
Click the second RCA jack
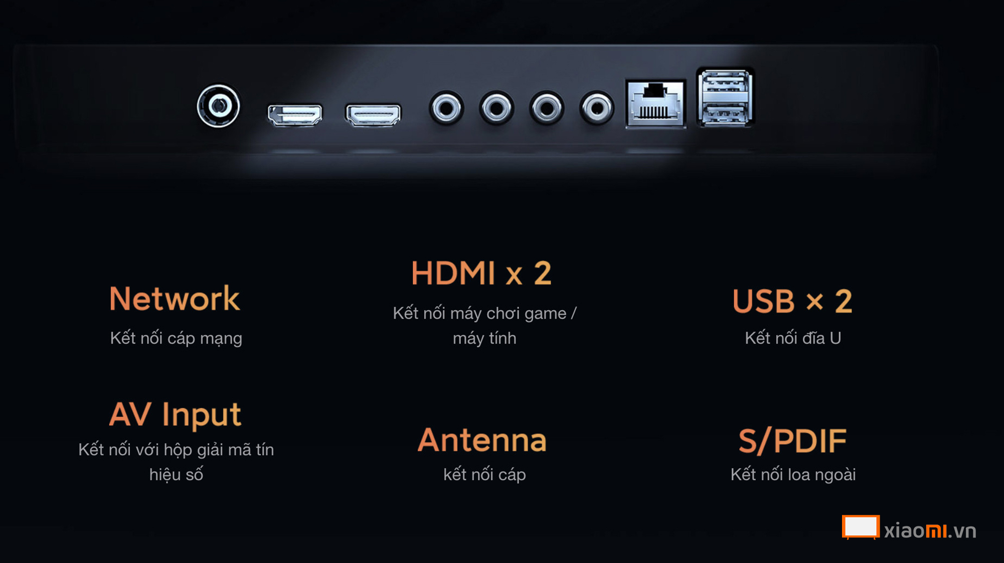[x=496, y=108]
